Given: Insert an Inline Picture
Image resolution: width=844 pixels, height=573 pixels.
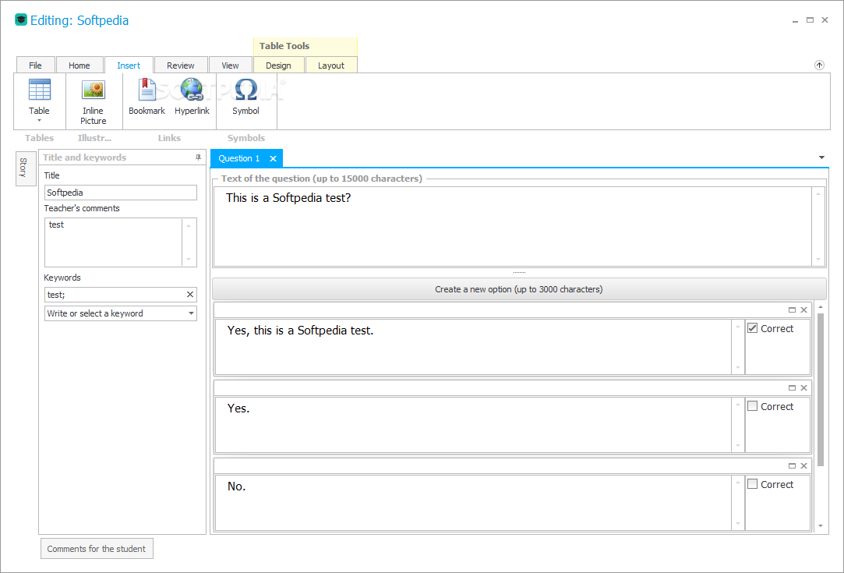Looking at the screenshot, I should [x=93, y=102].
